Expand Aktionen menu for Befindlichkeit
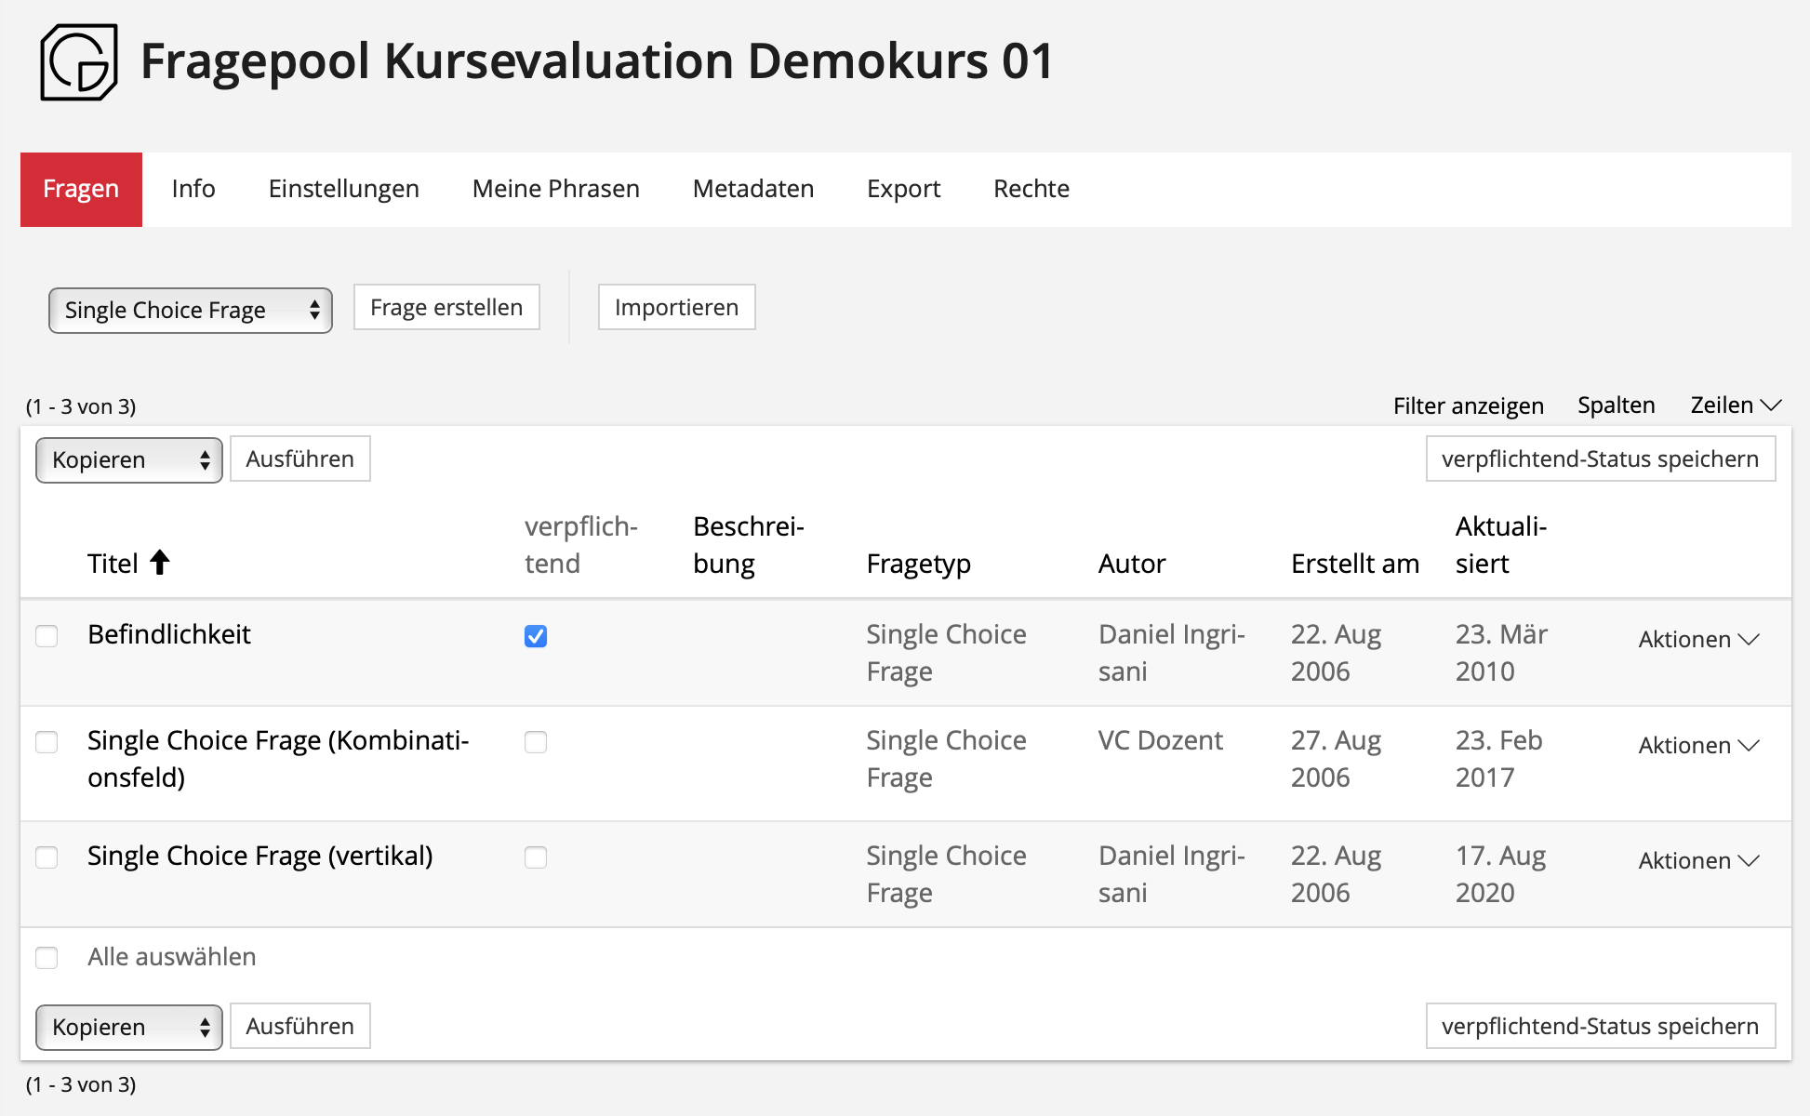The width and height of the screenshot is (1810, 1116). (x=1698, y=640)
